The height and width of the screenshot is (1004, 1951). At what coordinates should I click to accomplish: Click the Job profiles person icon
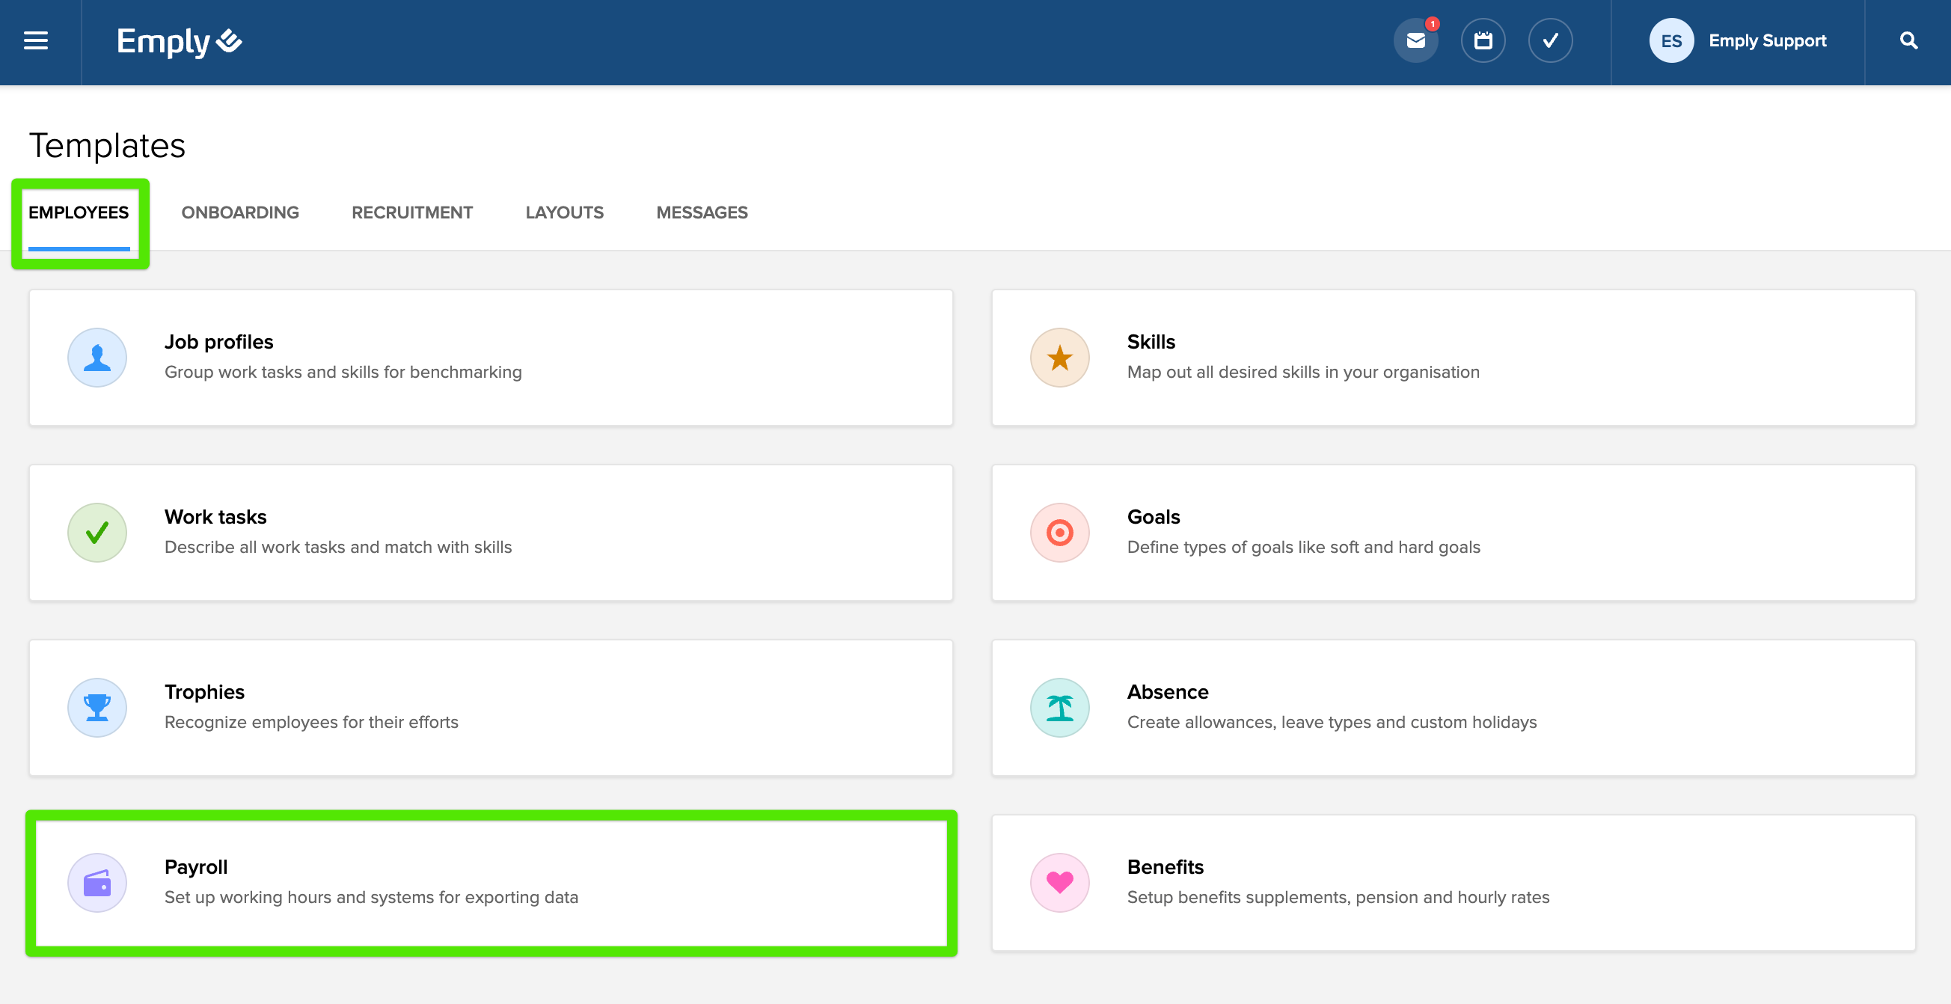[x=97, y=358]
